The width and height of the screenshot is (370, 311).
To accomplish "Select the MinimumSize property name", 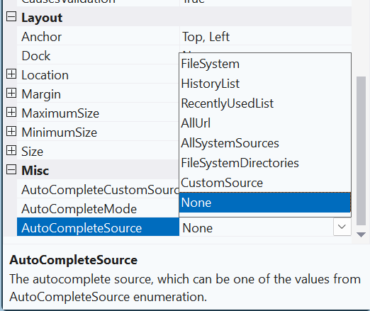I will pos(59,132).
